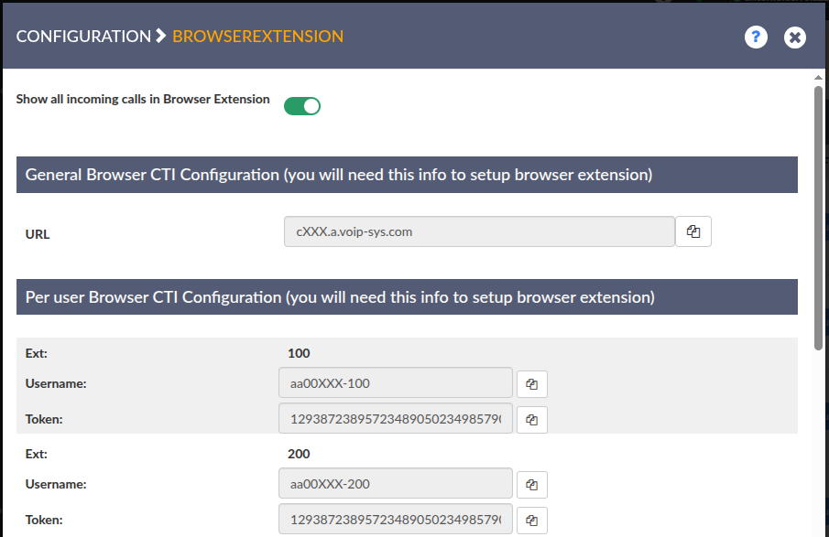The width and height of the screenshot is (829, 537).
Task: Close the Browser Extension configuration dialog
Action: (795, 38)
